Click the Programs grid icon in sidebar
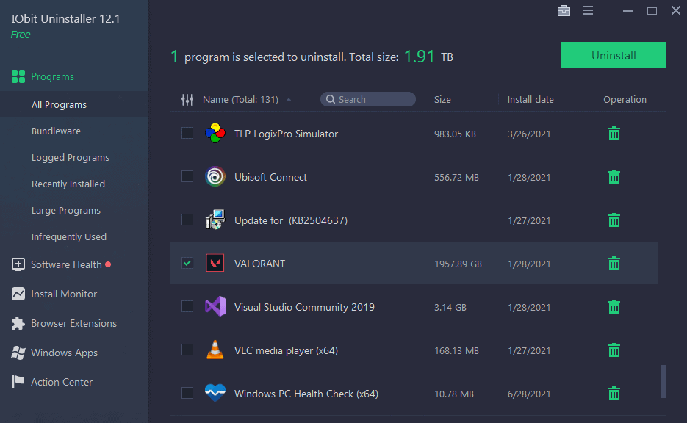This screenshot has height=423, width=687. click(18, 76)
